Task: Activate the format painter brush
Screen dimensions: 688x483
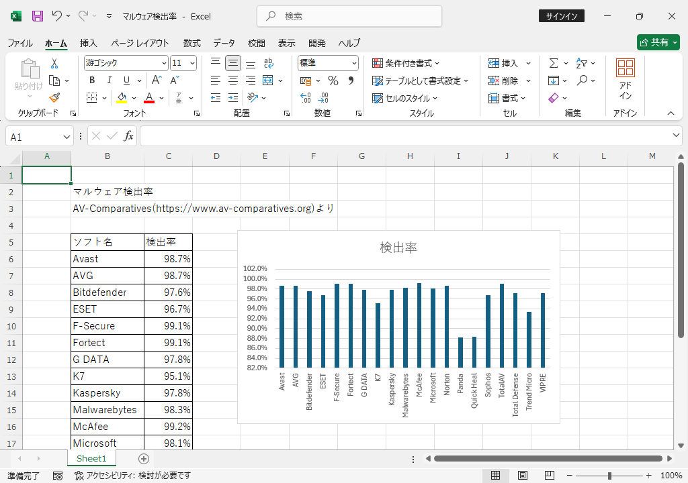Action: pos(54,98)
